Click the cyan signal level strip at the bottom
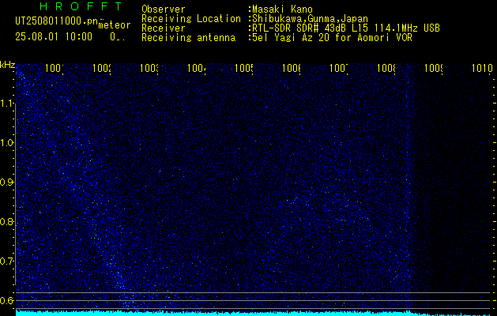 point(254,313)
